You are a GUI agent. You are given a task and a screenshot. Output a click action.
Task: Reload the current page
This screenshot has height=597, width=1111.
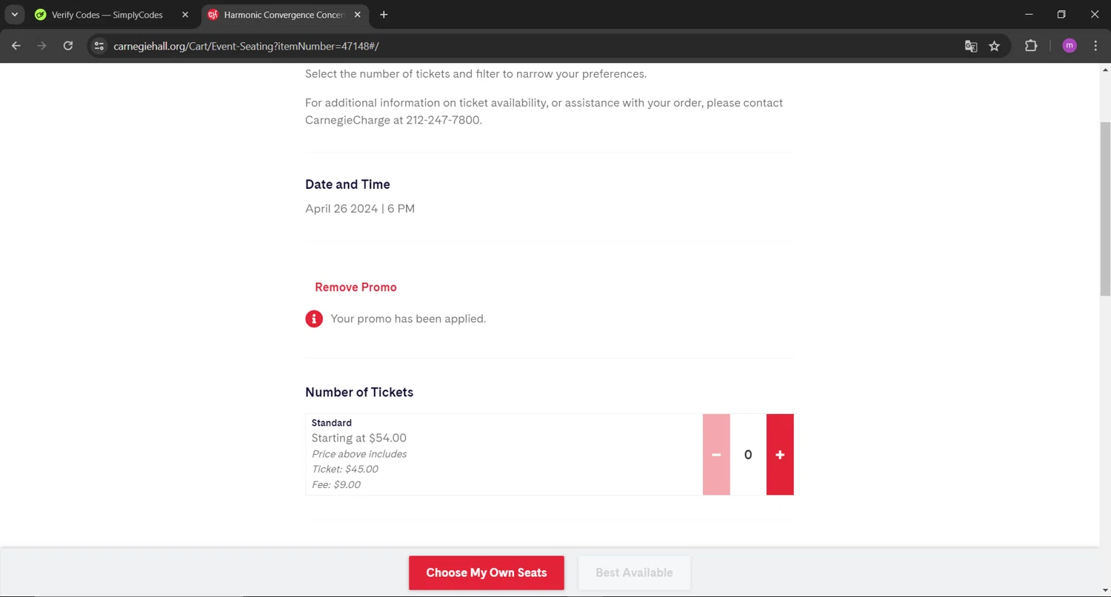pos(68,46)
